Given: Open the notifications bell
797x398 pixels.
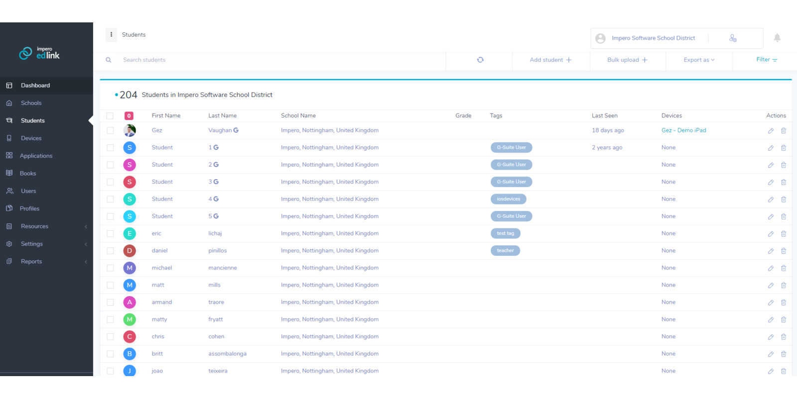Looking at the screenshot, I should coord(777,38).
